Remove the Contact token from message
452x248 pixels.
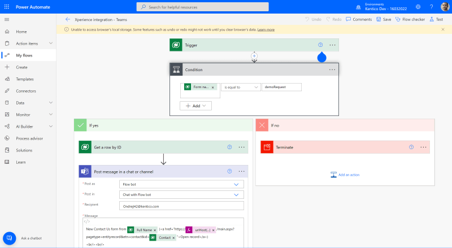[173, 238]
